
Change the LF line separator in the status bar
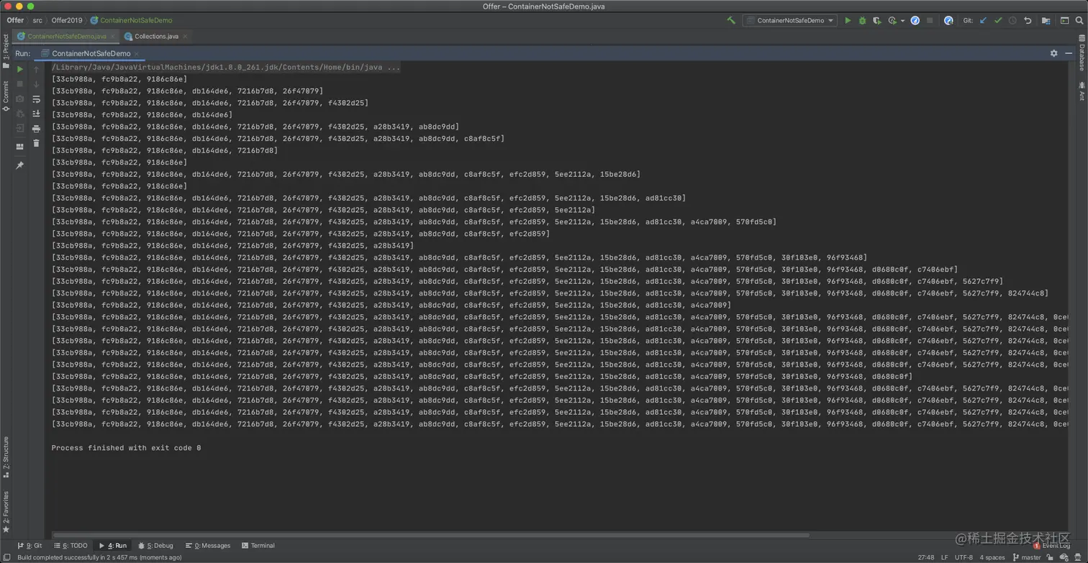tap(945, 557)
